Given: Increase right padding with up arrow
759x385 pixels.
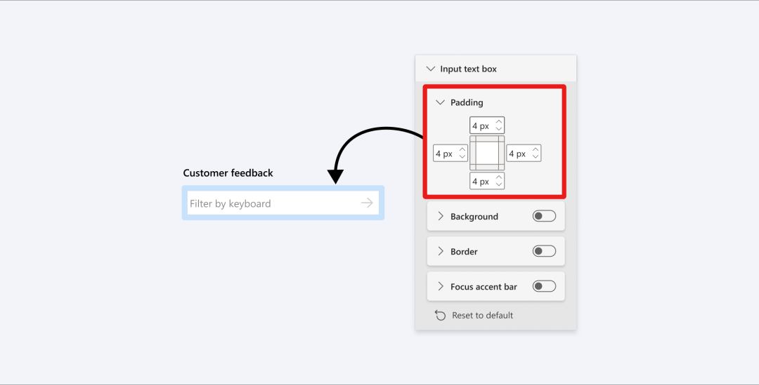Looking at the screenshot, I should point(536,150).
